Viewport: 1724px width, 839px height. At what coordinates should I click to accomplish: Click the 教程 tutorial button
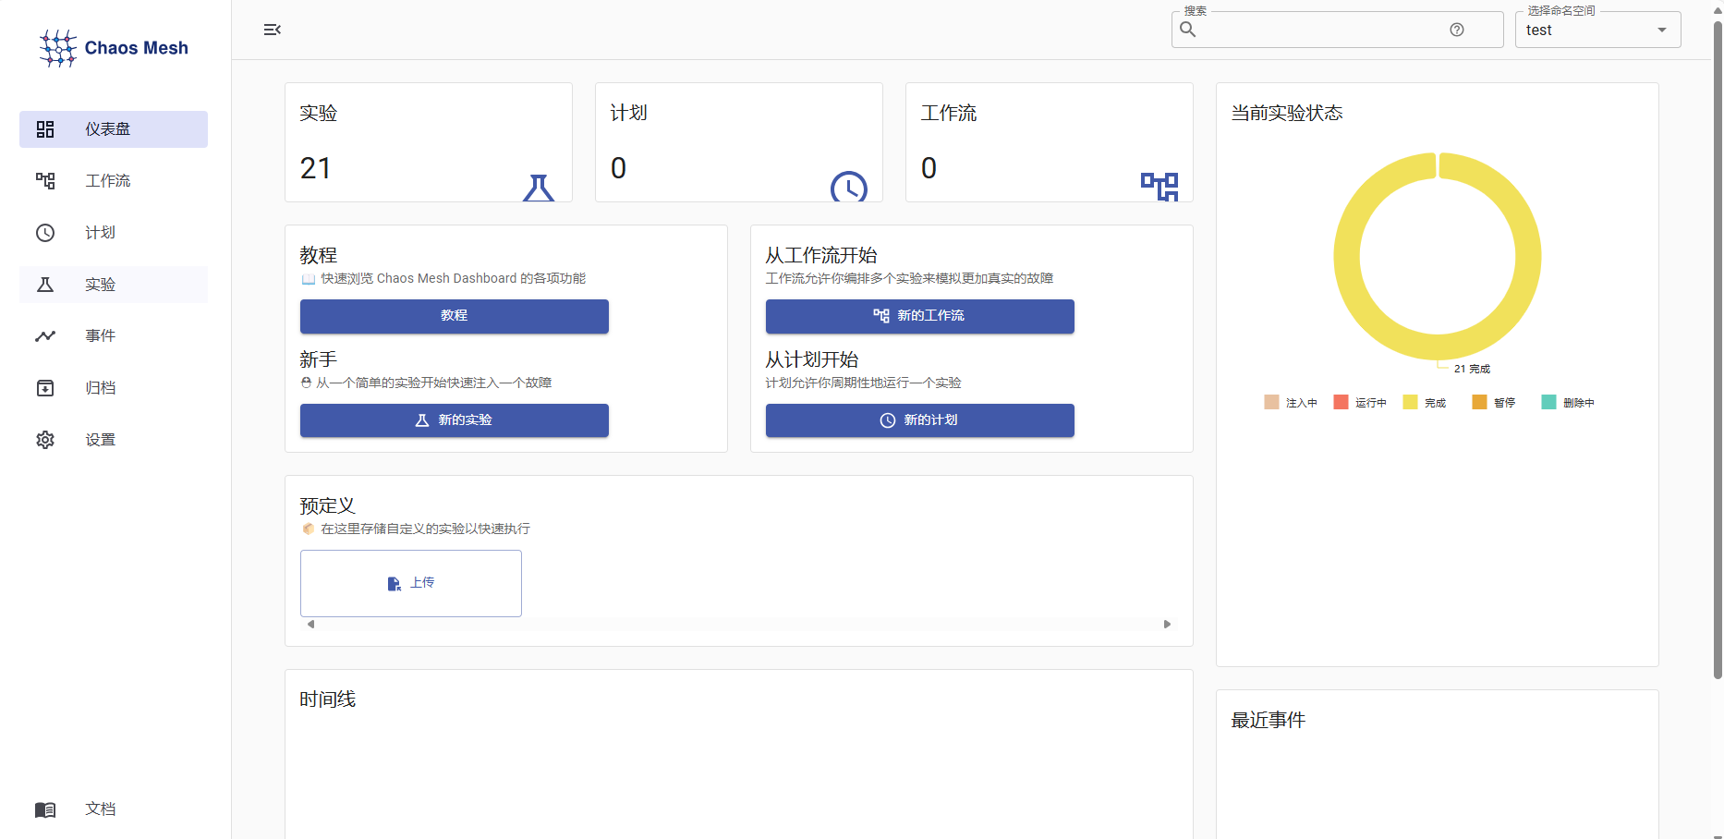tap(455, 316)
